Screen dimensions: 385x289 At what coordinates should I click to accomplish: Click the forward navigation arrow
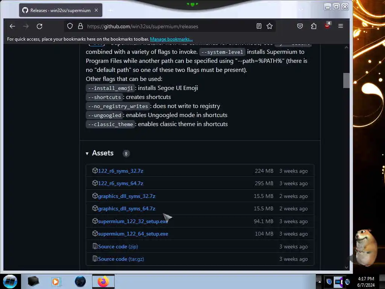pyautogui.click(x=26, y=26)
